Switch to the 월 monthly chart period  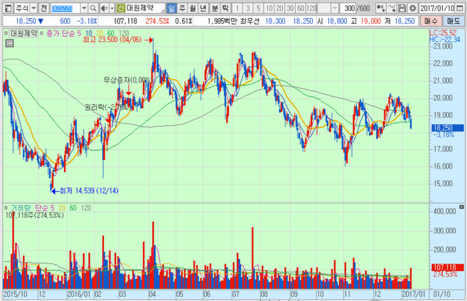coord(193,8)
